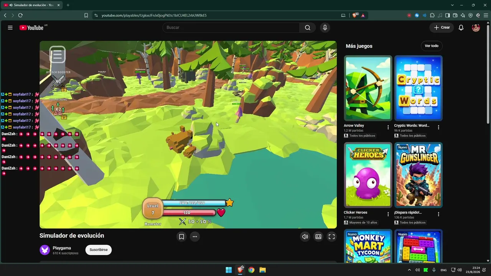The width and height of the screenshot is (491, 276).
Task: Open options for Clicker Heroes
Action: point(388,214)
